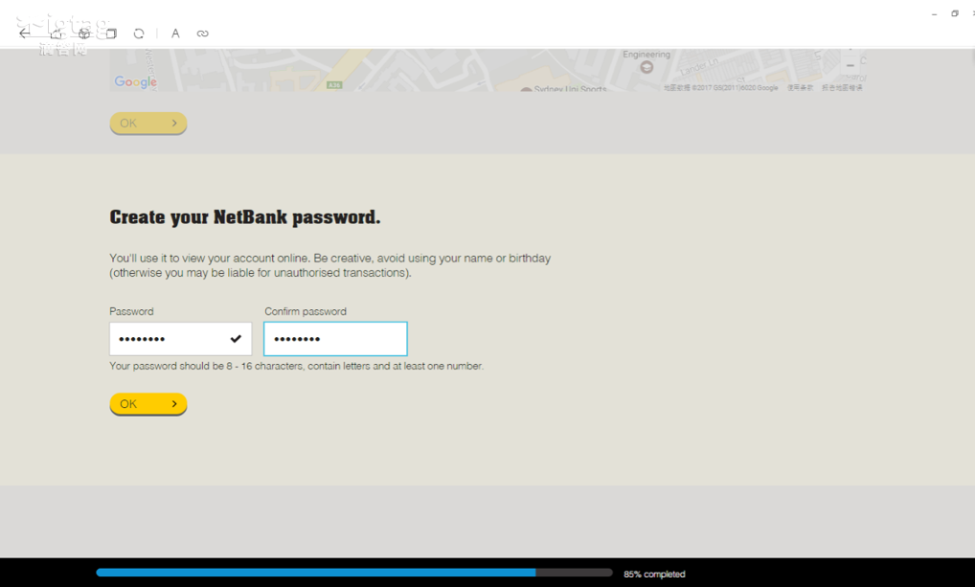Select the Engineering marker on the map
975x587 pixels.
[646, 66]
